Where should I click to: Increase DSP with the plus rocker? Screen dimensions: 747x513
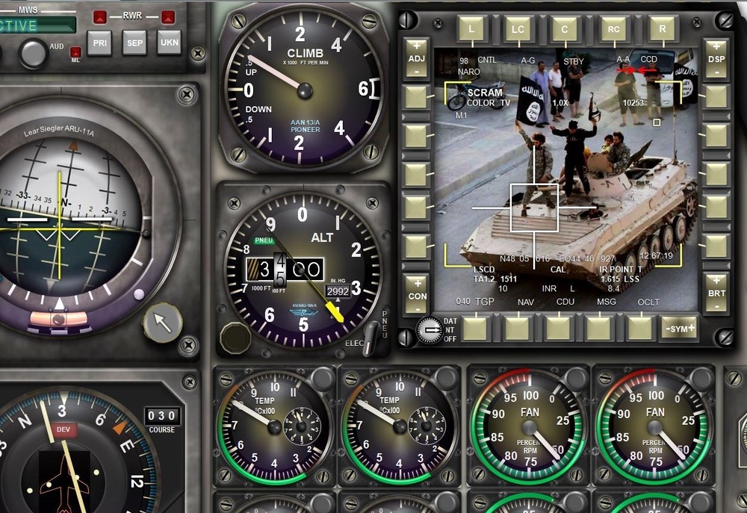pos(716,46)
